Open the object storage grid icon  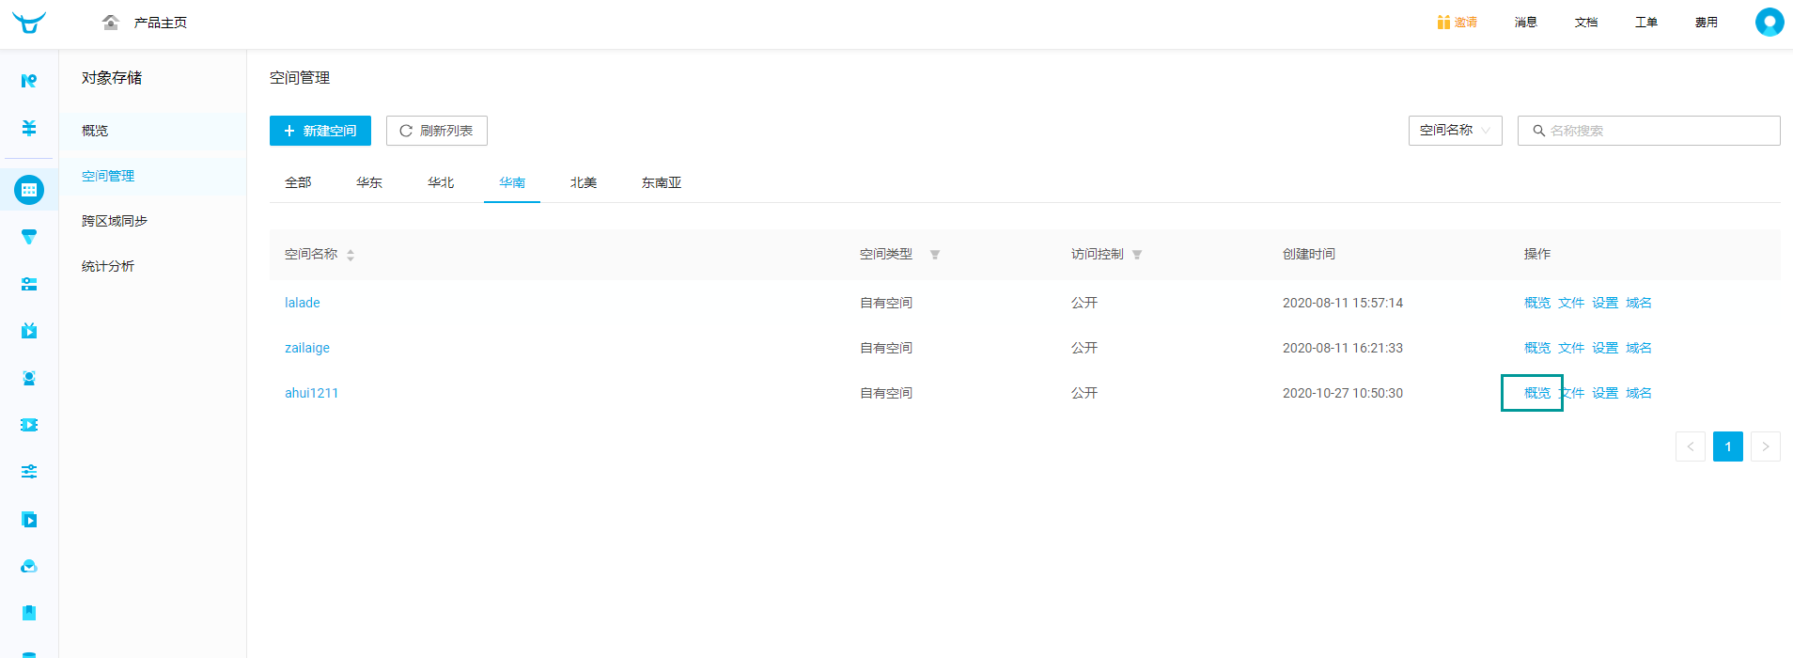tap(29, 190)
